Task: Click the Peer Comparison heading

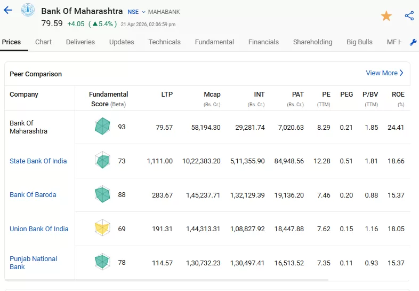Action: tap(36, 74)
